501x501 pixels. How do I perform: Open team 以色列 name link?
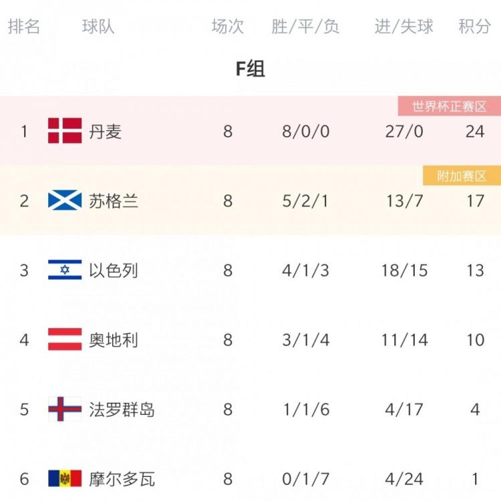click(114, 270)
